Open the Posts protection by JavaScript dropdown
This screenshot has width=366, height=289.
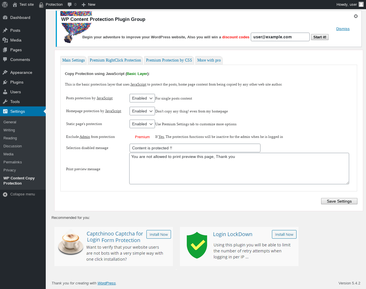point(142,98)
